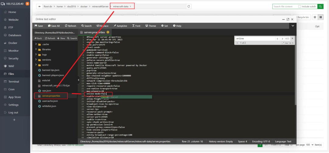
Task: Open Replace in the editor toolbar
Action: [102, 26]
